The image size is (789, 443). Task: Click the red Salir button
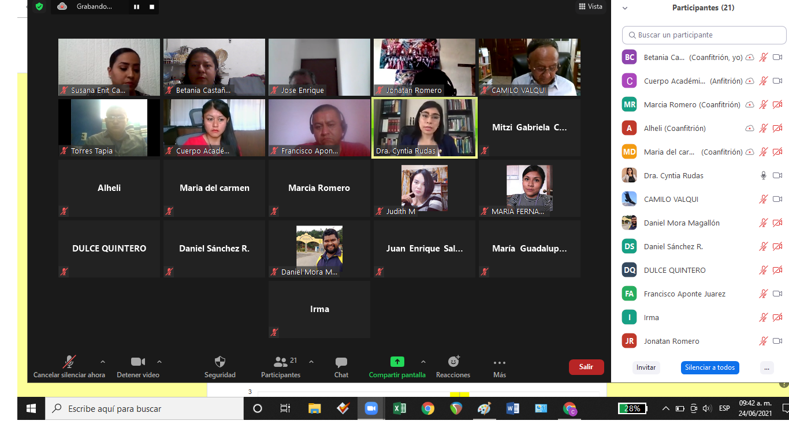coord(586,367)
